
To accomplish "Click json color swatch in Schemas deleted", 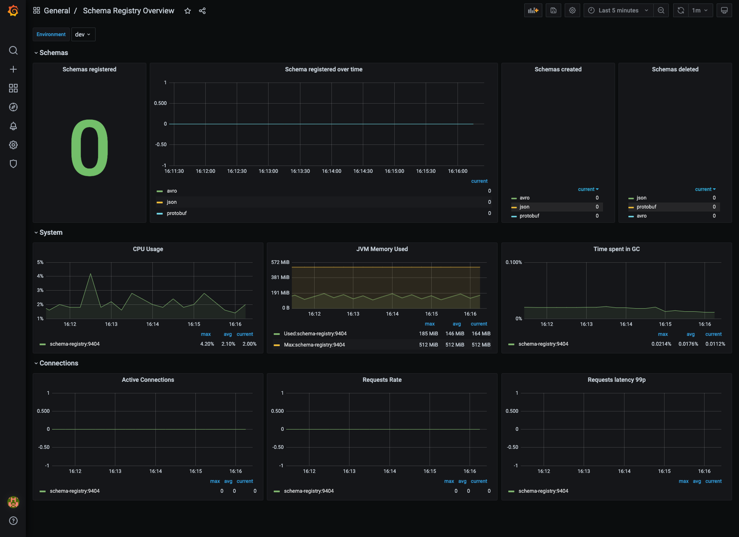I will [631, 198].
